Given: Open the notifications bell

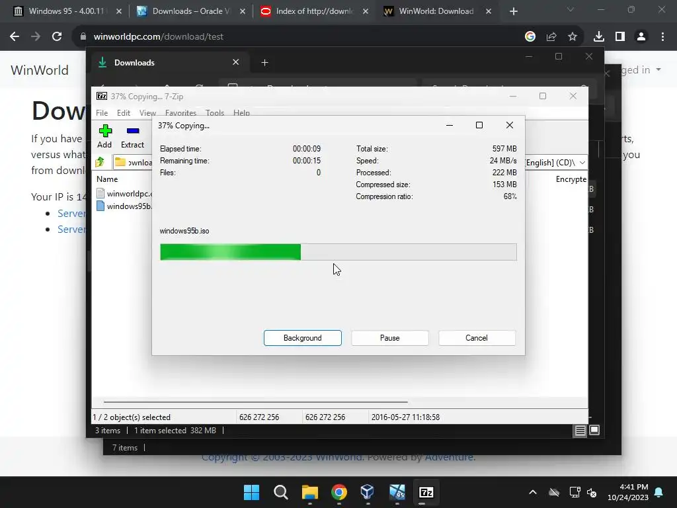Looking at the screenshot, I should click(659, 492).
